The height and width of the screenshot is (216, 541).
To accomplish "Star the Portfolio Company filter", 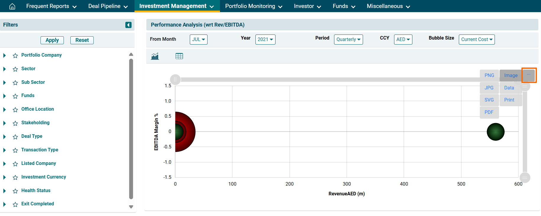I will (15, 55).
